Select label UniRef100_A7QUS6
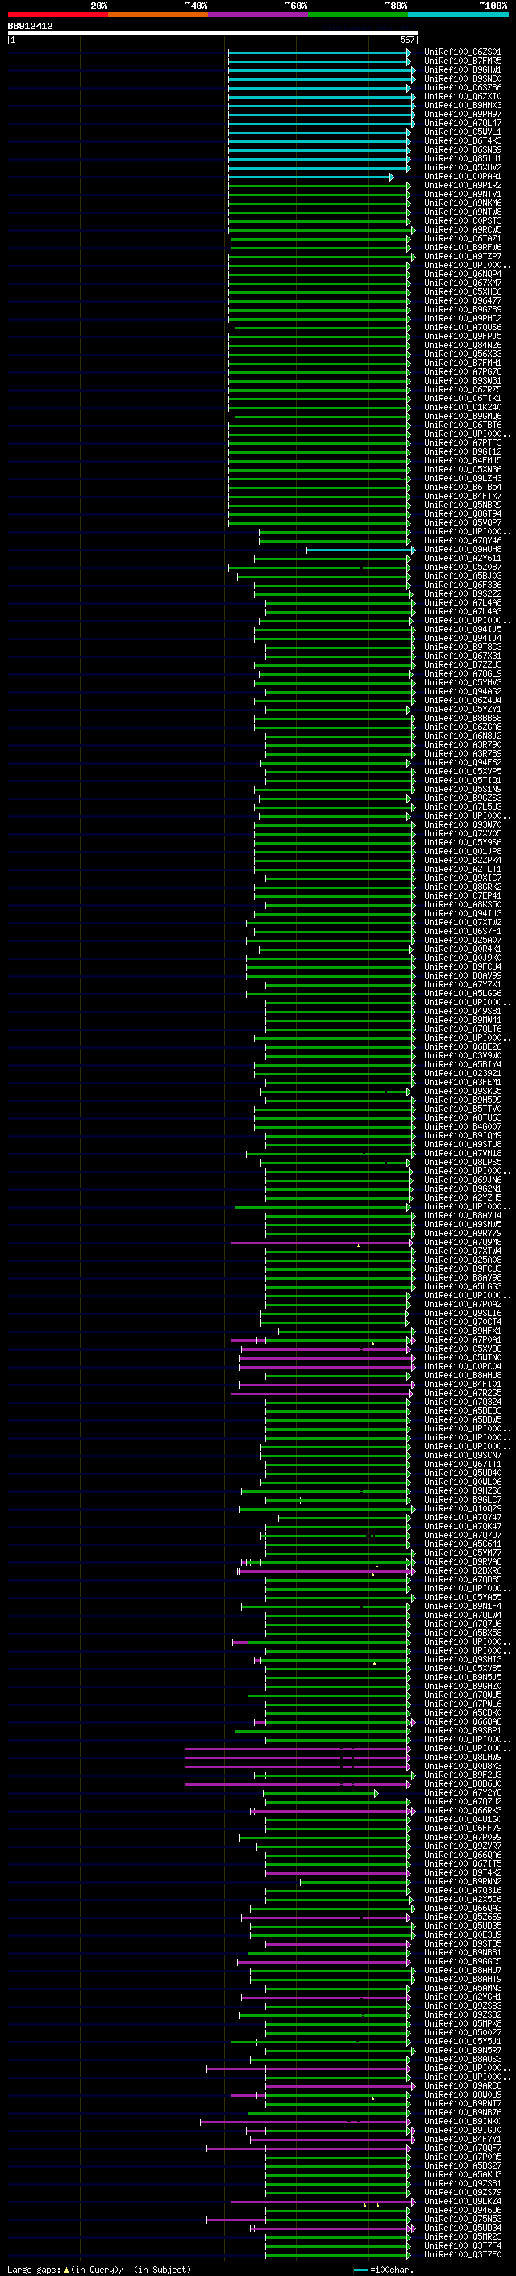The image size is (516, 2276). [x=462, y=328]
